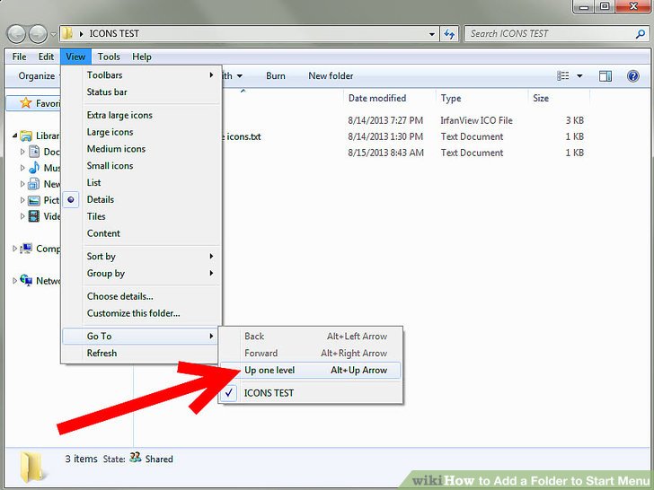Click the Size column header
654x490 pixels.
tap(541, 99)
